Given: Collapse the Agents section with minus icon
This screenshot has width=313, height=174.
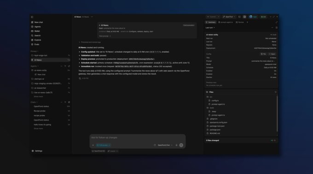Looking at the screenshot, I should coord(62,66).
